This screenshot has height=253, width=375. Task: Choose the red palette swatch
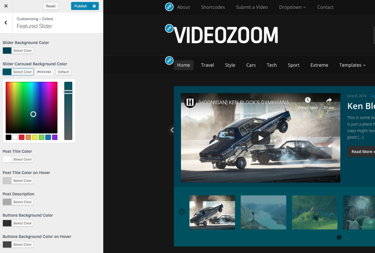click(22, 137)
